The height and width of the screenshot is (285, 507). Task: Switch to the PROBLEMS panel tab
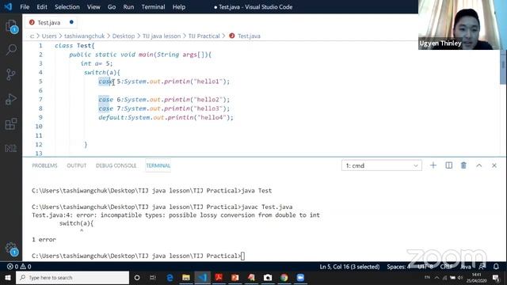click(44, 165)
